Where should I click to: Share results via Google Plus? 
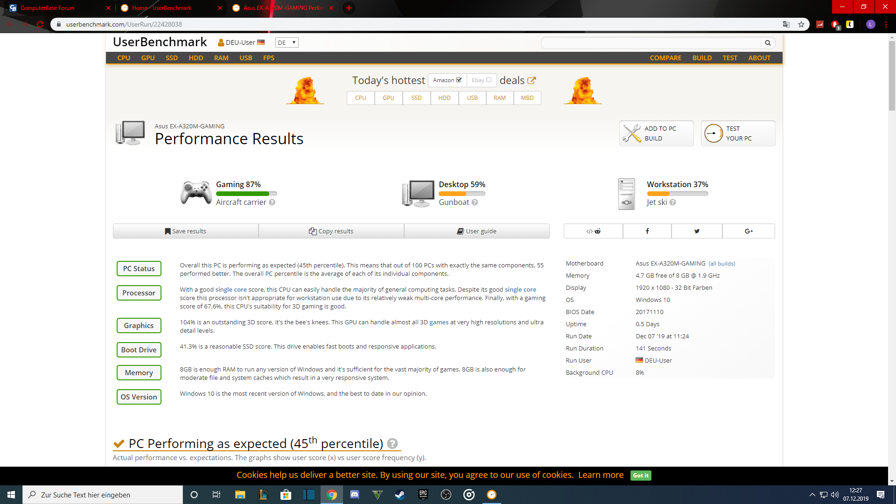[x=749, y=231]
